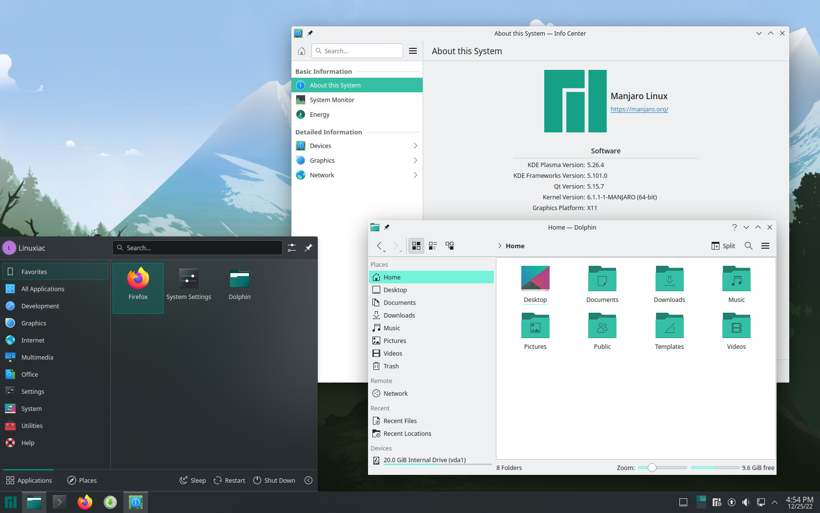The width and height of the screenshot is (820, 513).
Task: Open System Monitor in Info Center sidebar
Action: pyautogui.click(x=357, y=100)
